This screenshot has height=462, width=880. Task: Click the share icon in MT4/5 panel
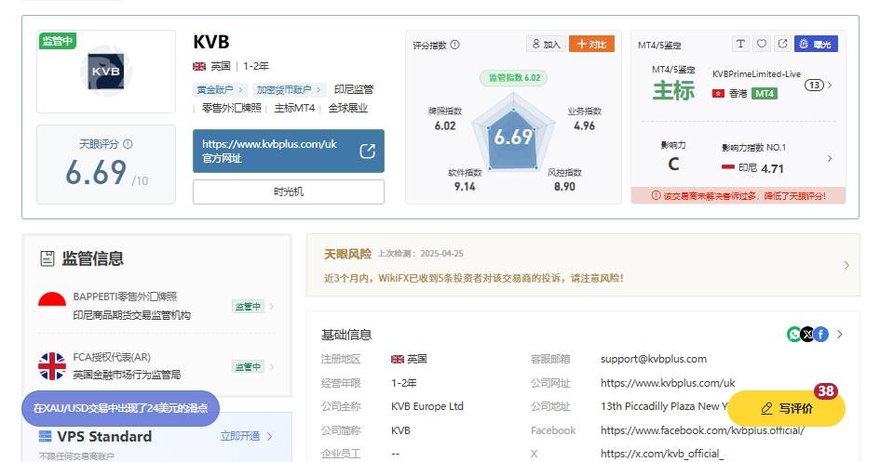782,44
